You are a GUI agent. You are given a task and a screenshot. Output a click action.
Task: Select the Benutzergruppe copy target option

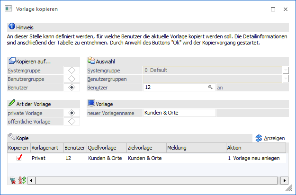coord(72,79)
